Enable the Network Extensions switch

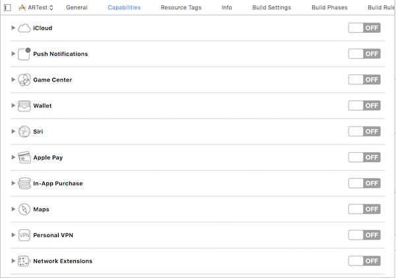[x=364, y=261]
